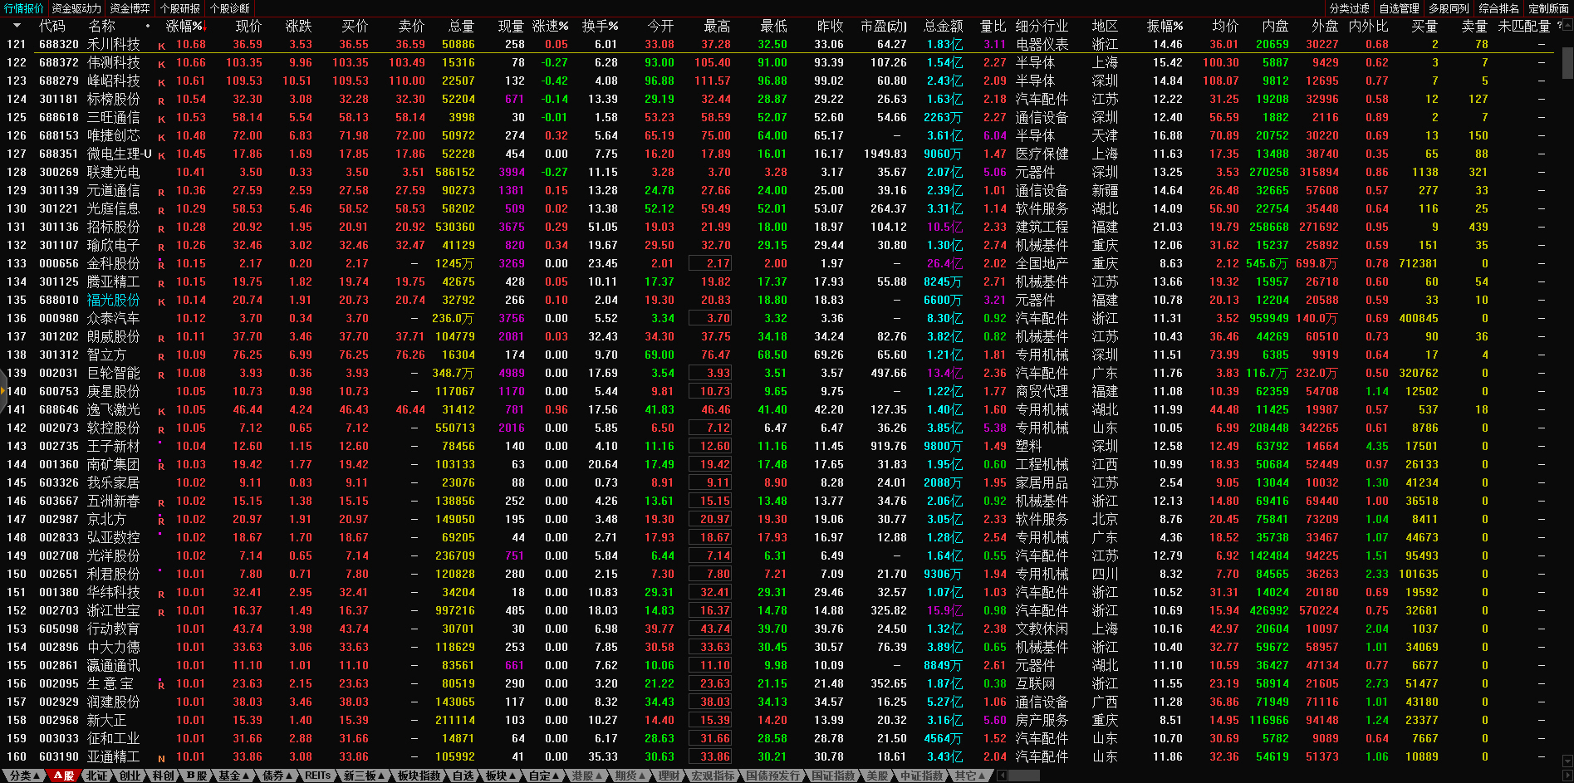Viewport: 1574px width, 783px height.
Task: Click the K marker beside 福光股份
Action: coord(161,301)
